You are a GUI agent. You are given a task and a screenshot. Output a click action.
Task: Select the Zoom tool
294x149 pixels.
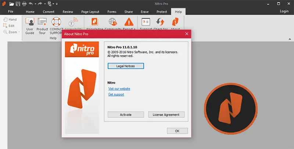tap(10, 32)
